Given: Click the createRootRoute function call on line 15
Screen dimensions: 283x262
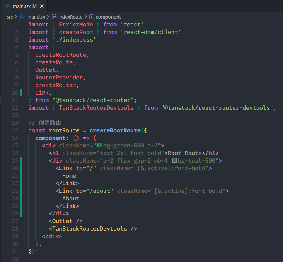Looking at the screenshot, I should [x=114, y=130].
